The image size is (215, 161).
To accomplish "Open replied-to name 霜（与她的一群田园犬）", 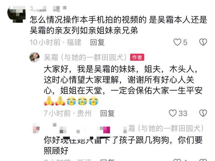I will (x=166, y=128).
